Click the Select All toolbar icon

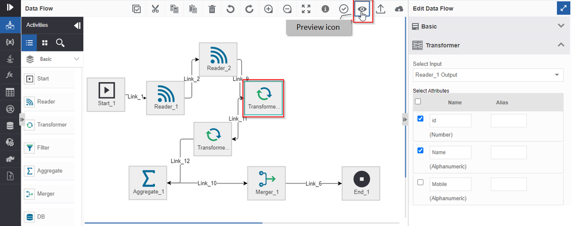pos(136,9)
